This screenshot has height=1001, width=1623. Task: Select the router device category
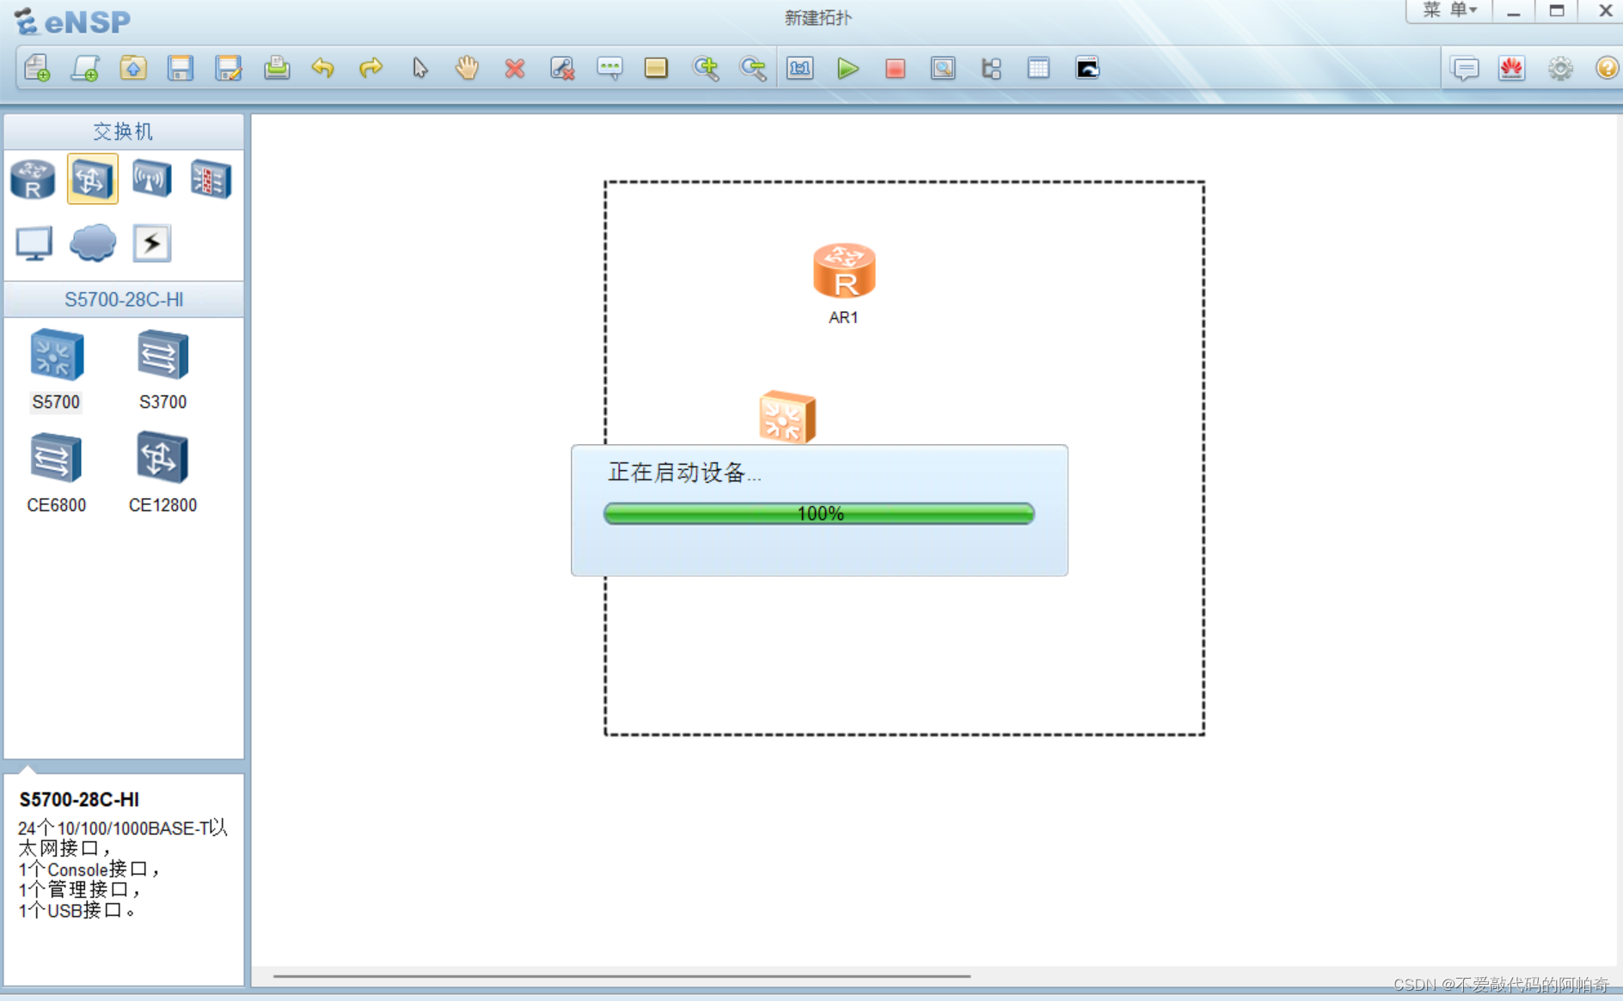click(33, 179)
